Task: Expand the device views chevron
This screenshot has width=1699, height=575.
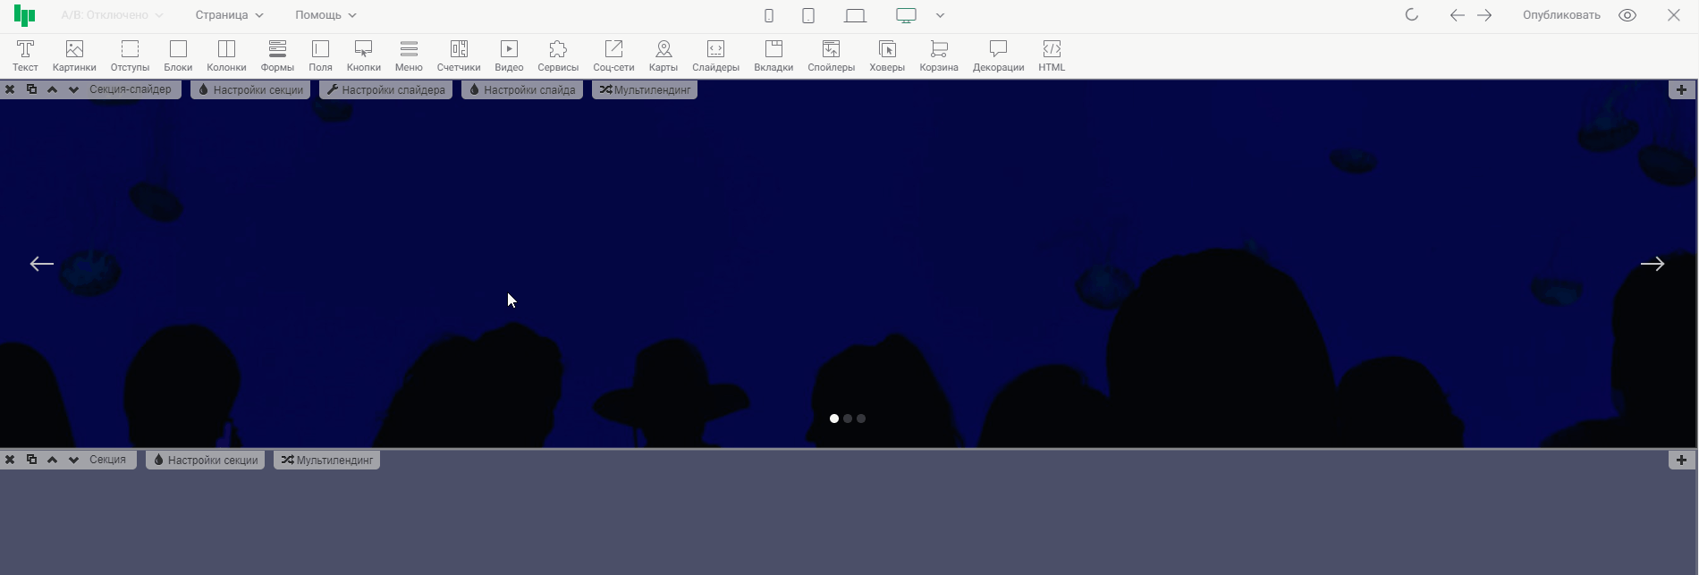Action: [940, 15]
